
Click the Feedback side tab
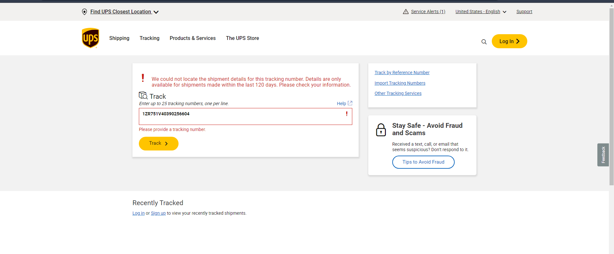[x=603, y=155]
